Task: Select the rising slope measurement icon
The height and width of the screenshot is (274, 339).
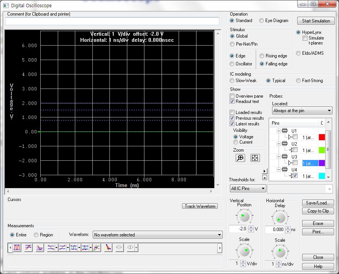Action: coord(62,248)
